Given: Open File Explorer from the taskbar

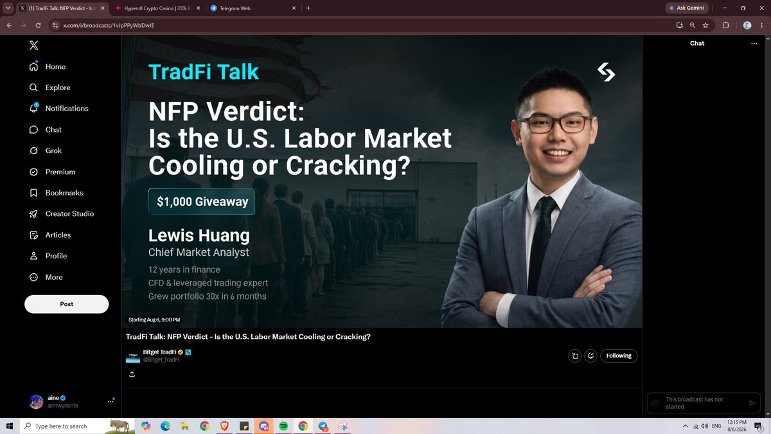Looking at the screenshot, I should pyautogui.click(x=184, y=426).
